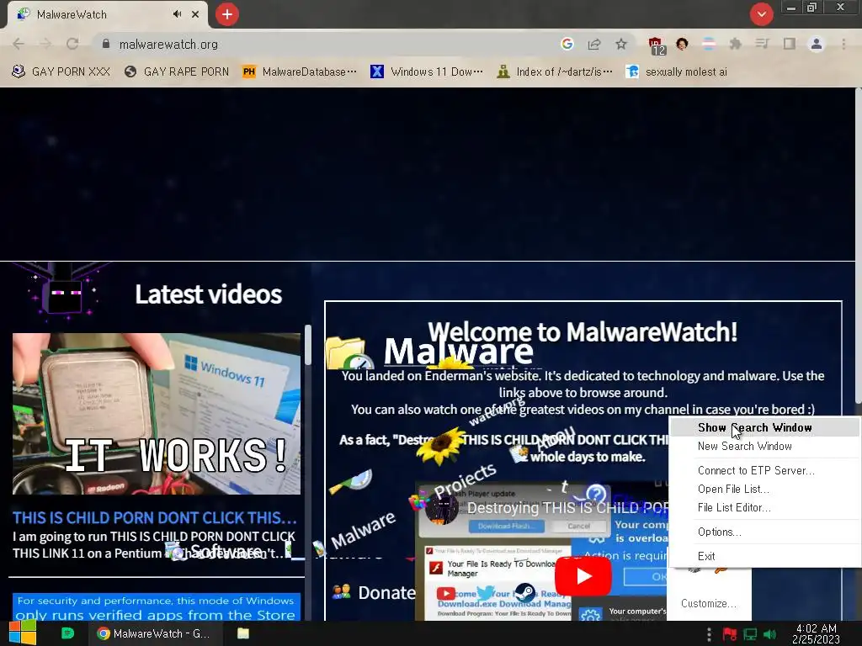This screenshot has width=862, height=646.
Task: Click the red flag tray icon
Action: click(730, 634)
